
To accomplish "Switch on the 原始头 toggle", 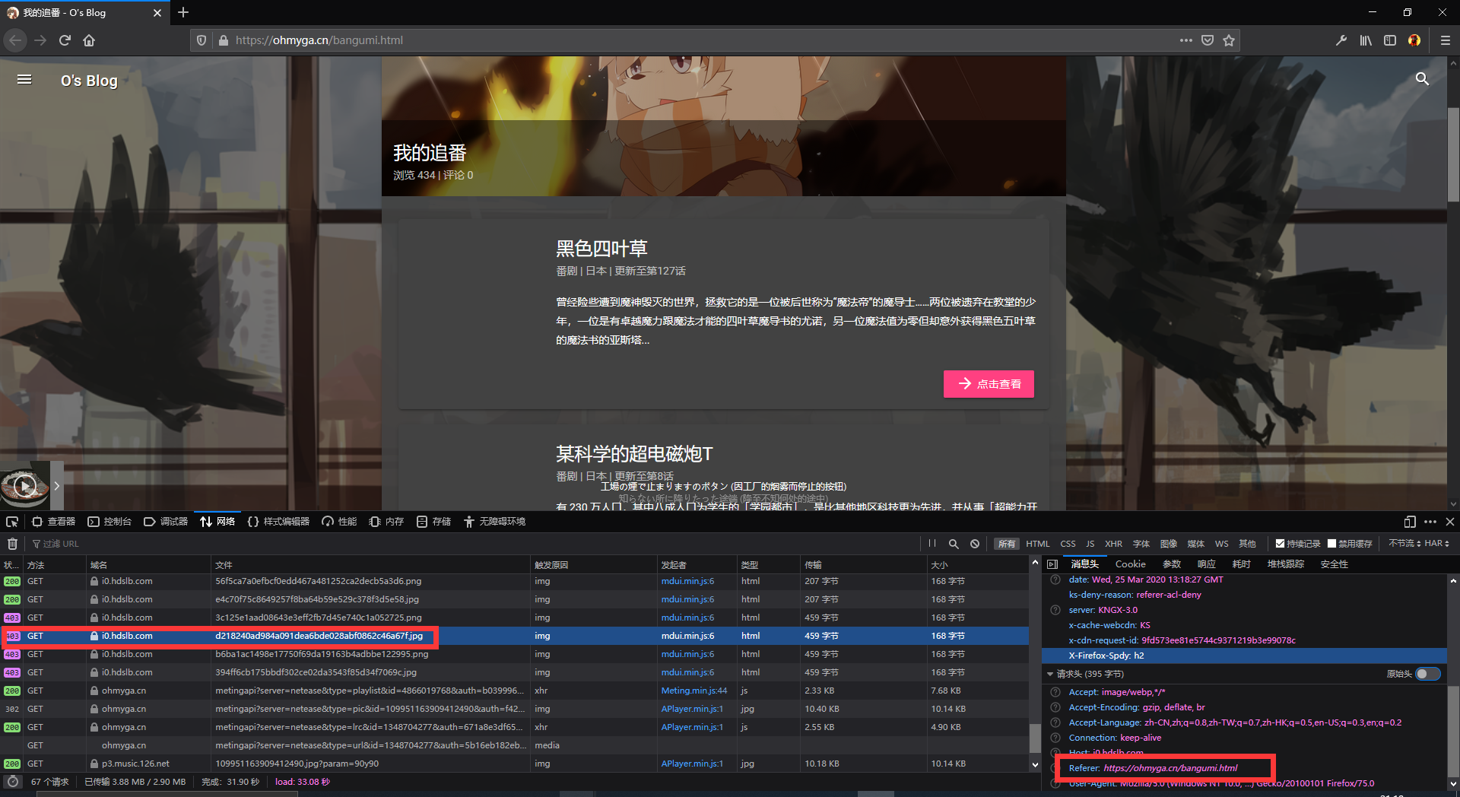I will [1430, 674].
